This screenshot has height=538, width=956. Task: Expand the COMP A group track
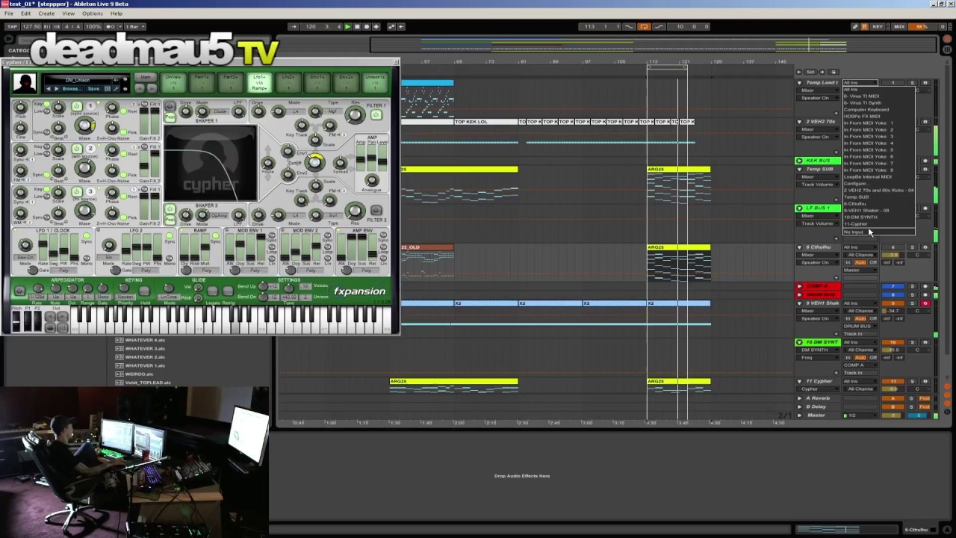[800, 286]
